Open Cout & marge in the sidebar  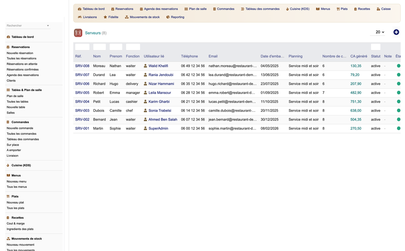tap(16, 224)
